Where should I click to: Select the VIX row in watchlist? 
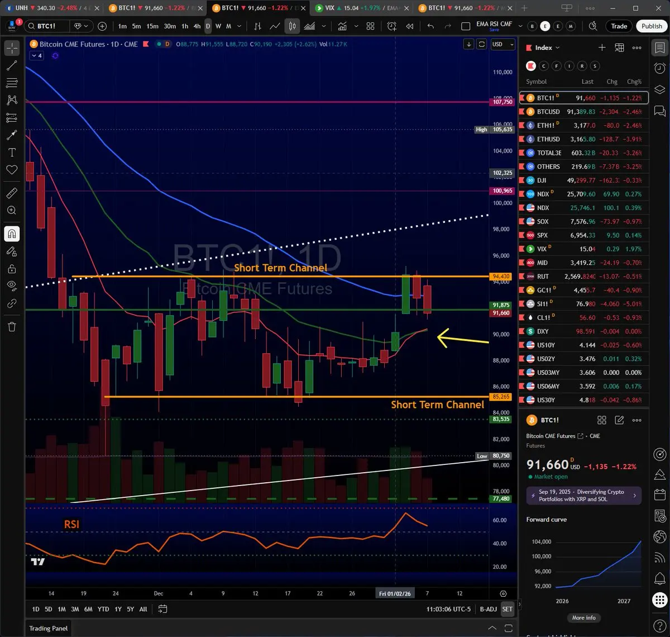coord(584,249)
